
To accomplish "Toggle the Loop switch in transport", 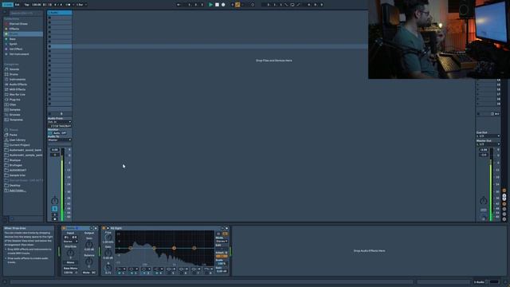I will pyautogui.click(x=292, y=5).
